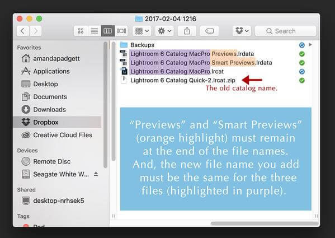The height and width of the screenshot is (238, 335).
Task: Open the item arrangement dropdown
Action: pos(142,31)
